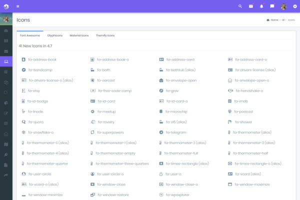Click the fa-microchip icon
Image resolution: width=300 pixels, height=200 pixels.
[x=161, y=111]
